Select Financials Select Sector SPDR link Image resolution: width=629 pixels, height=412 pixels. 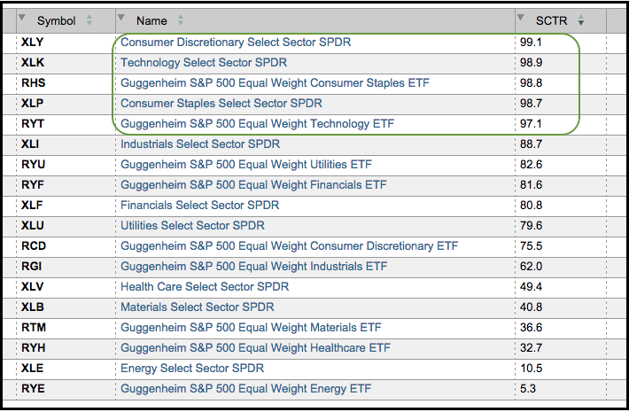pyautogui.click(x=199, y=206)
